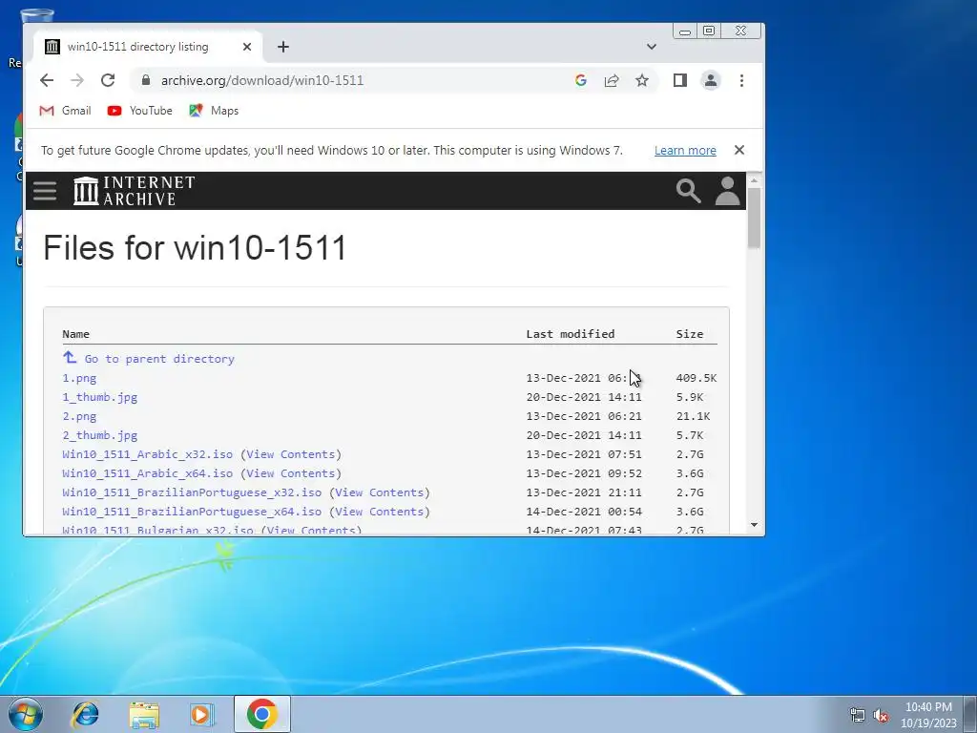View Contents of Arabic x32 iso
977x733 pixels.
click(x=291, y=454)
